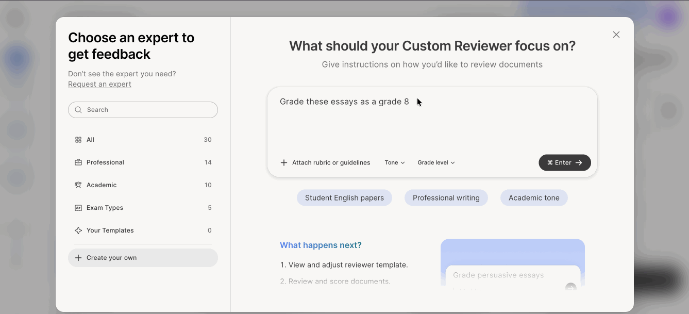
Task: Click 'Review and score documents' step
Action: (x=335, y=282)
